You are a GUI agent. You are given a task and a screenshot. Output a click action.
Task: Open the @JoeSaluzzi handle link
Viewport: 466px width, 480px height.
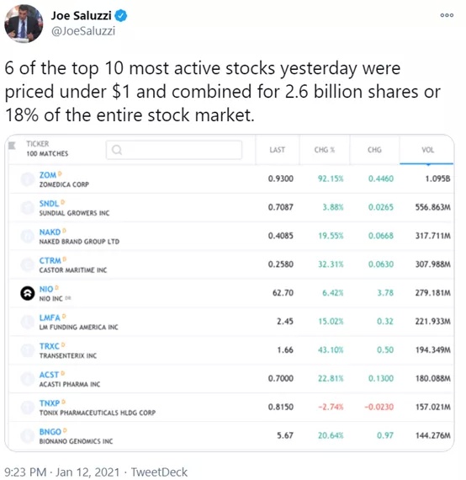[83, 31]
